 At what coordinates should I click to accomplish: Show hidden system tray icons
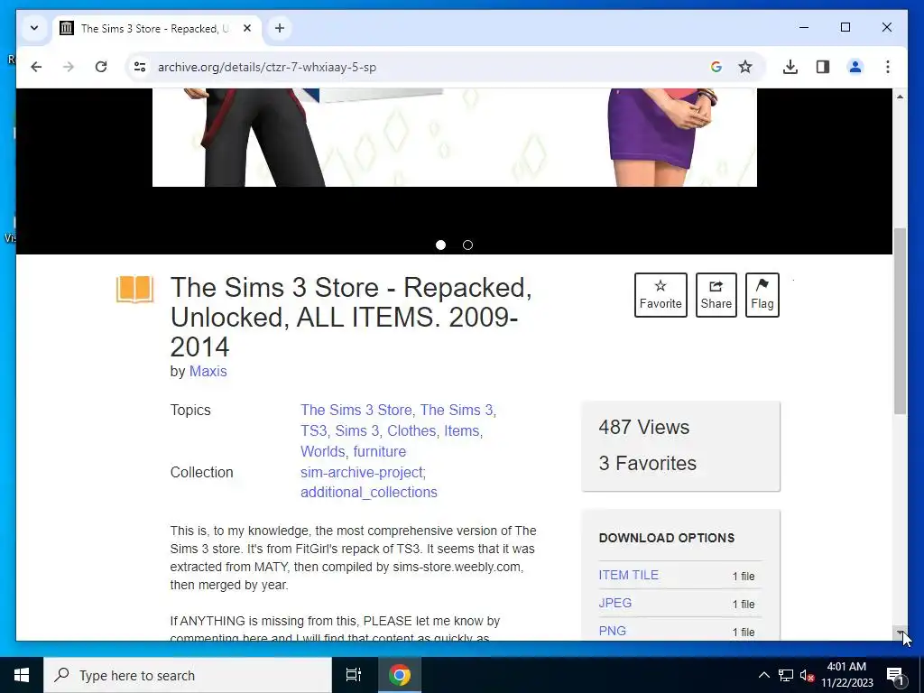pyautogui.click(x=763, y=675)
